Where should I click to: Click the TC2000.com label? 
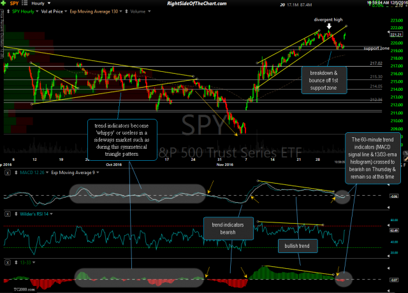24,289
